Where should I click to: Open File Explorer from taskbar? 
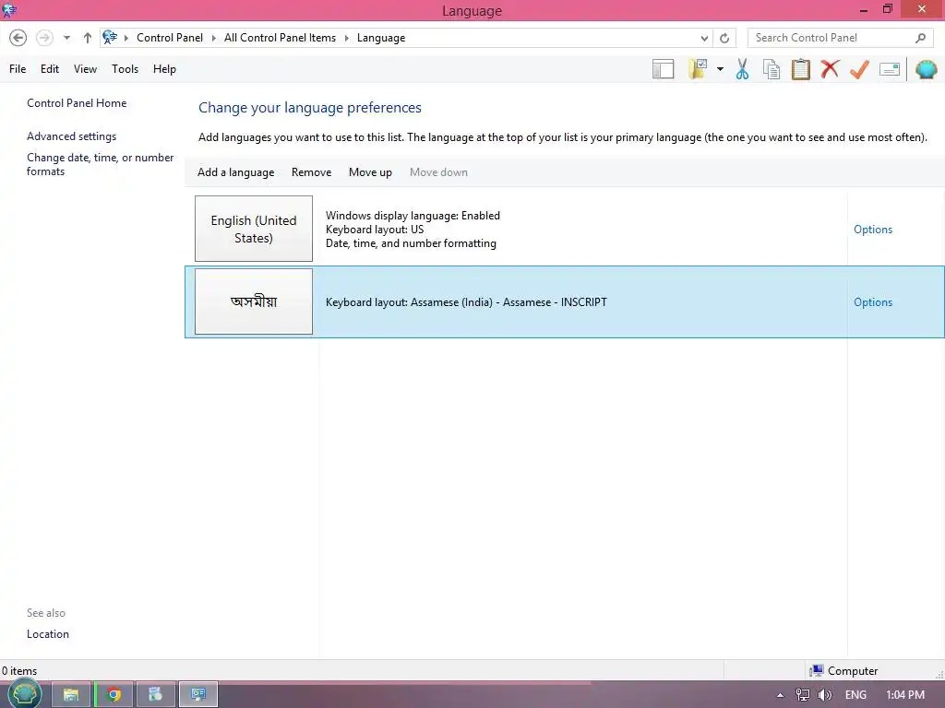(71, 695)
